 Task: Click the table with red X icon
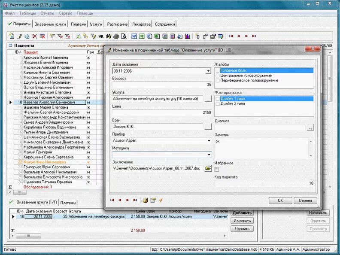point(42,36)
